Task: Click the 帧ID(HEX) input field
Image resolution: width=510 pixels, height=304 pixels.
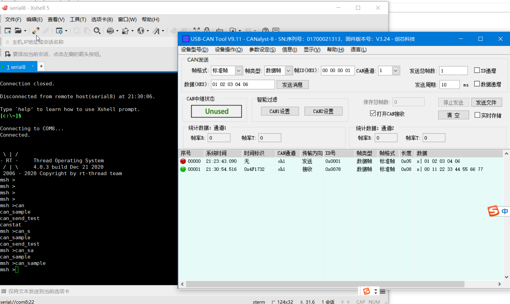Action: [338, 71]
